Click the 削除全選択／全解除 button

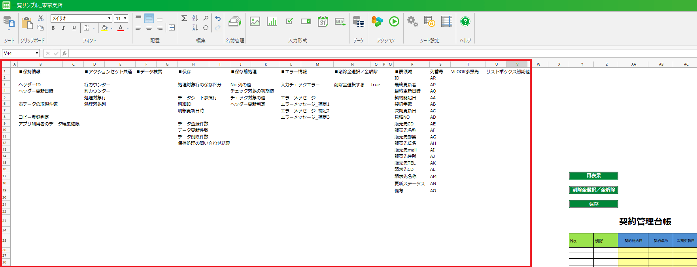tap(593, 190)
